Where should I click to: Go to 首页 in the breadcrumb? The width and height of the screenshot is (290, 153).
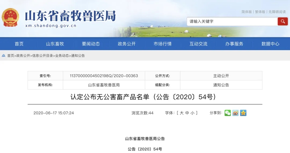click(10, 55)
